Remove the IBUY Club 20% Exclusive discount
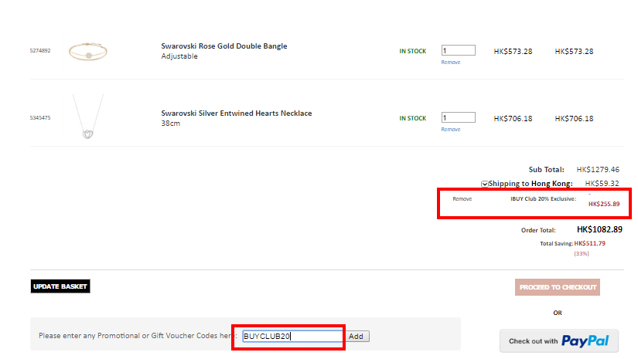 tap(462, 199)
